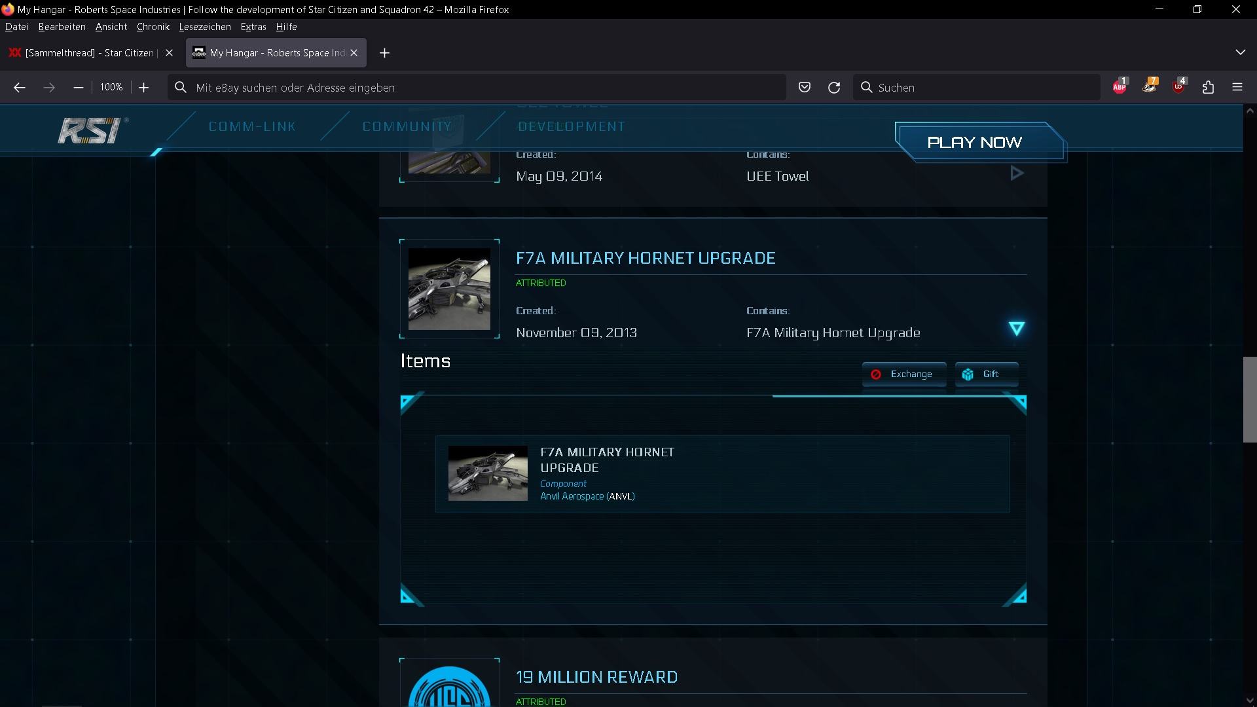Open the Datei menu
This screenshot has height=707, width=1257.
point(16,27)
